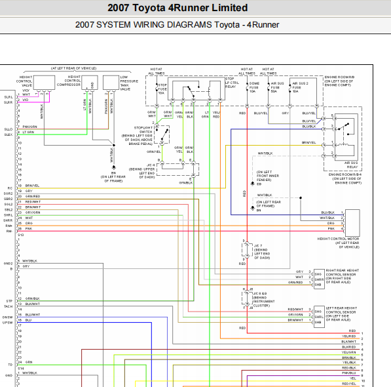391x387 pixels.
Task: Select the SGR2 terminal label
Action: tap(9, 193)
